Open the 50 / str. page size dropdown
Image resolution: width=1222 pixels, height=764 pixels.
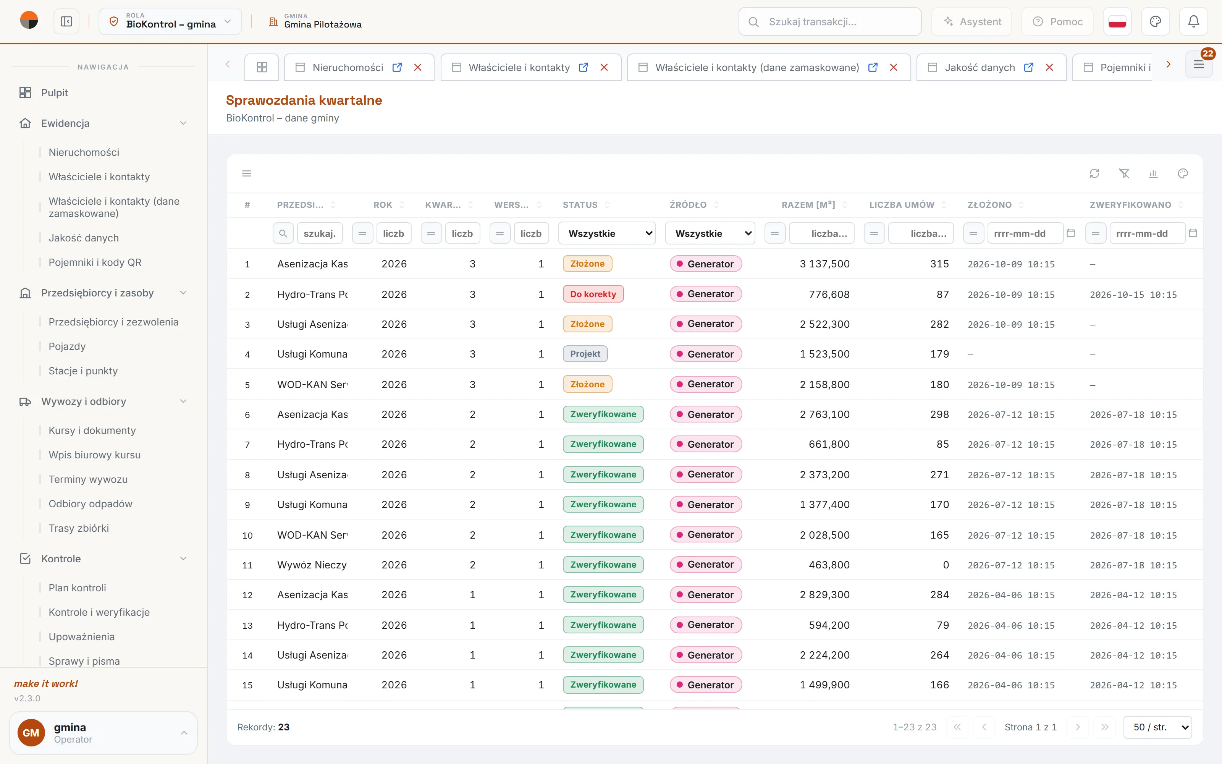[1157, 727]
